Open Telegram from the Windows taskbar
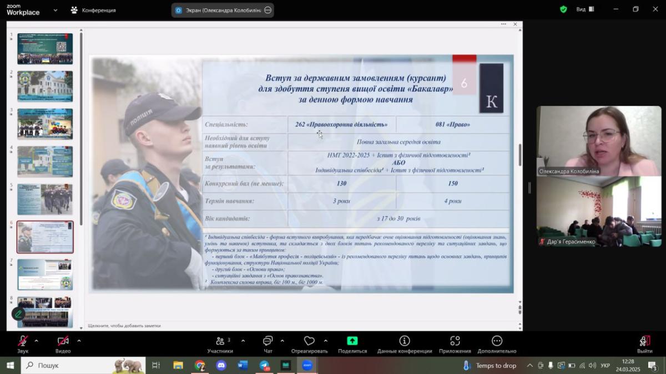666x374 pixels. 264,366
